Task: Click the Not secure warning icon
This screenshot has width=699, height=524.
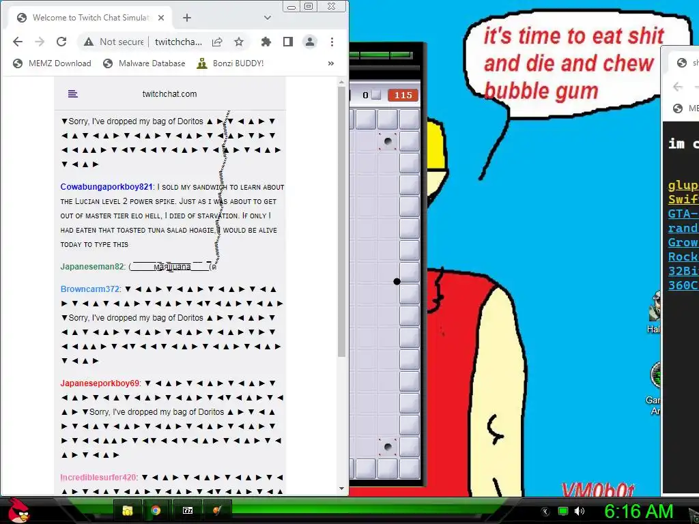Action: [x=89, y=42]
